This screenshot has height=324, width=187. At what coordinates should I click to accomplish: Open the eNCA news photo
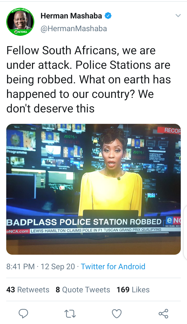pyautogui.click(x=94, y=189)
